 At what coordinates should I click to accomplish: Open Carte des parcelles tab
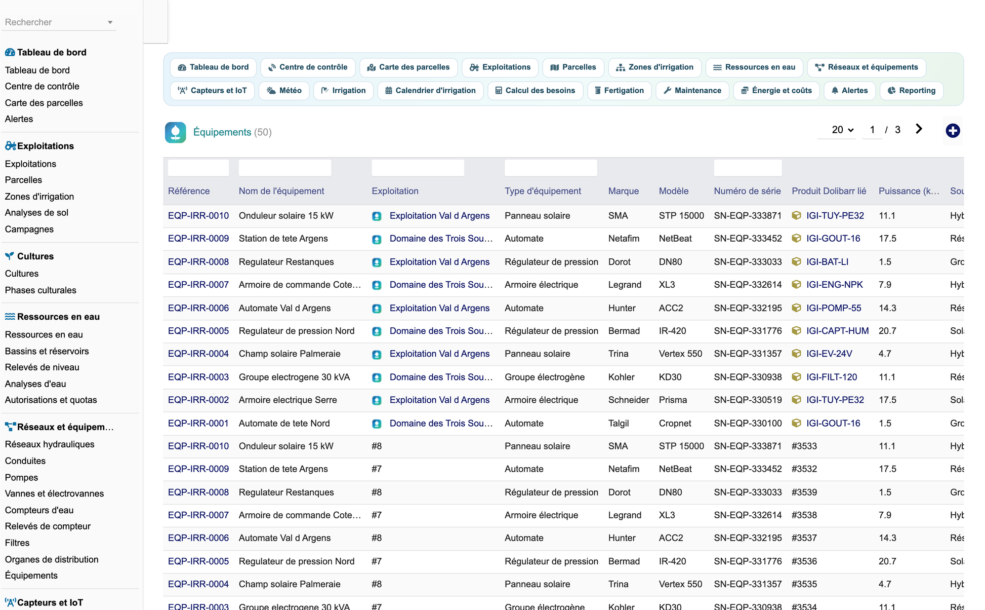(408, 67)
